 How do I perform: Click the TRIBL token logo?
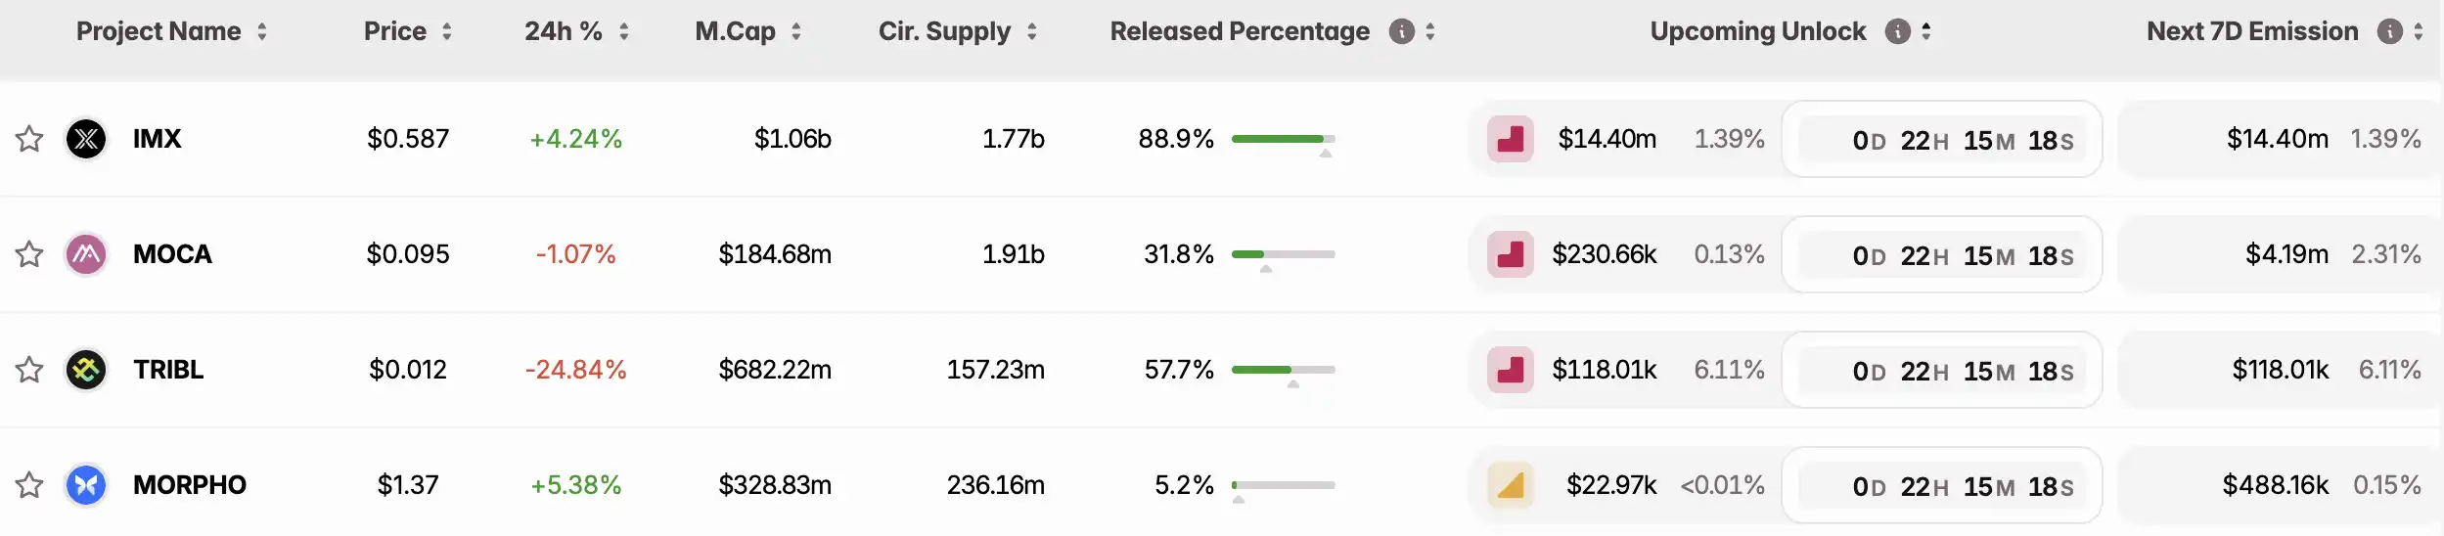point(86,370)
